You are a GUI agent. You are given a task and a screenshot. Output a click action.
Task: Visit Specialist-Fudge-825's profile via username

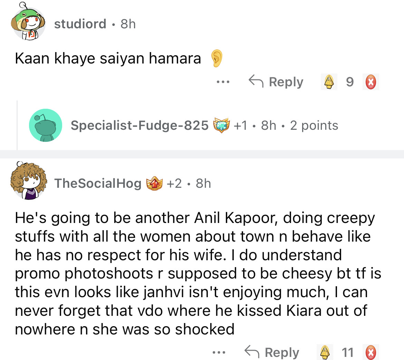(140, 125)
